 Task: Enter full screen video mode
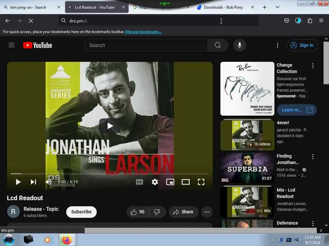[201, 182]
